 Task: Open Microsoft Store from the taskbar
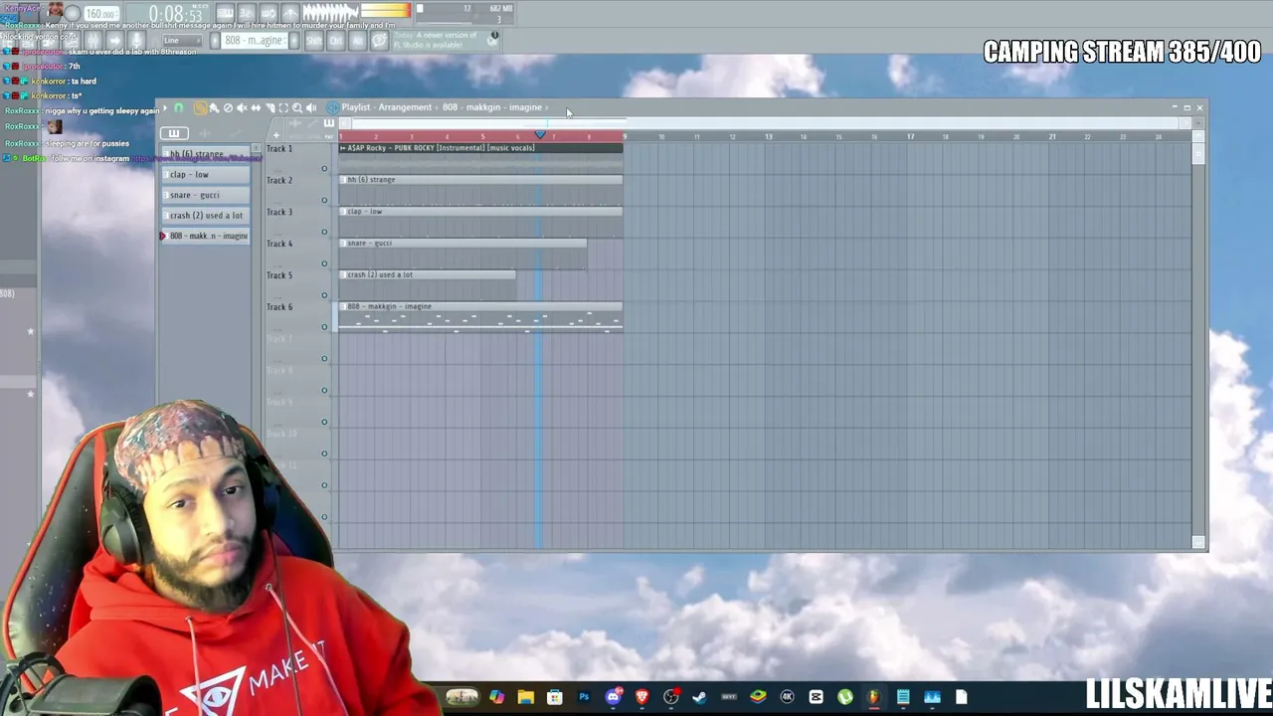click(555, 697)
